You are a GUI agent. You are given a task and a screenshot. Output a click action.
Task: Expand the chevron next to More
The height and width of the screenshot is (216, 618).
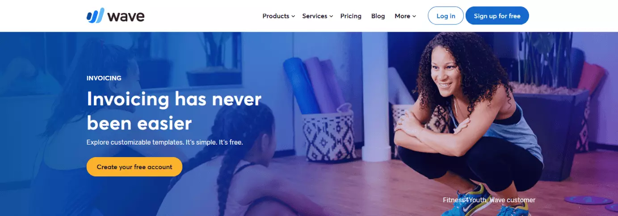click(x=414, y=17)
